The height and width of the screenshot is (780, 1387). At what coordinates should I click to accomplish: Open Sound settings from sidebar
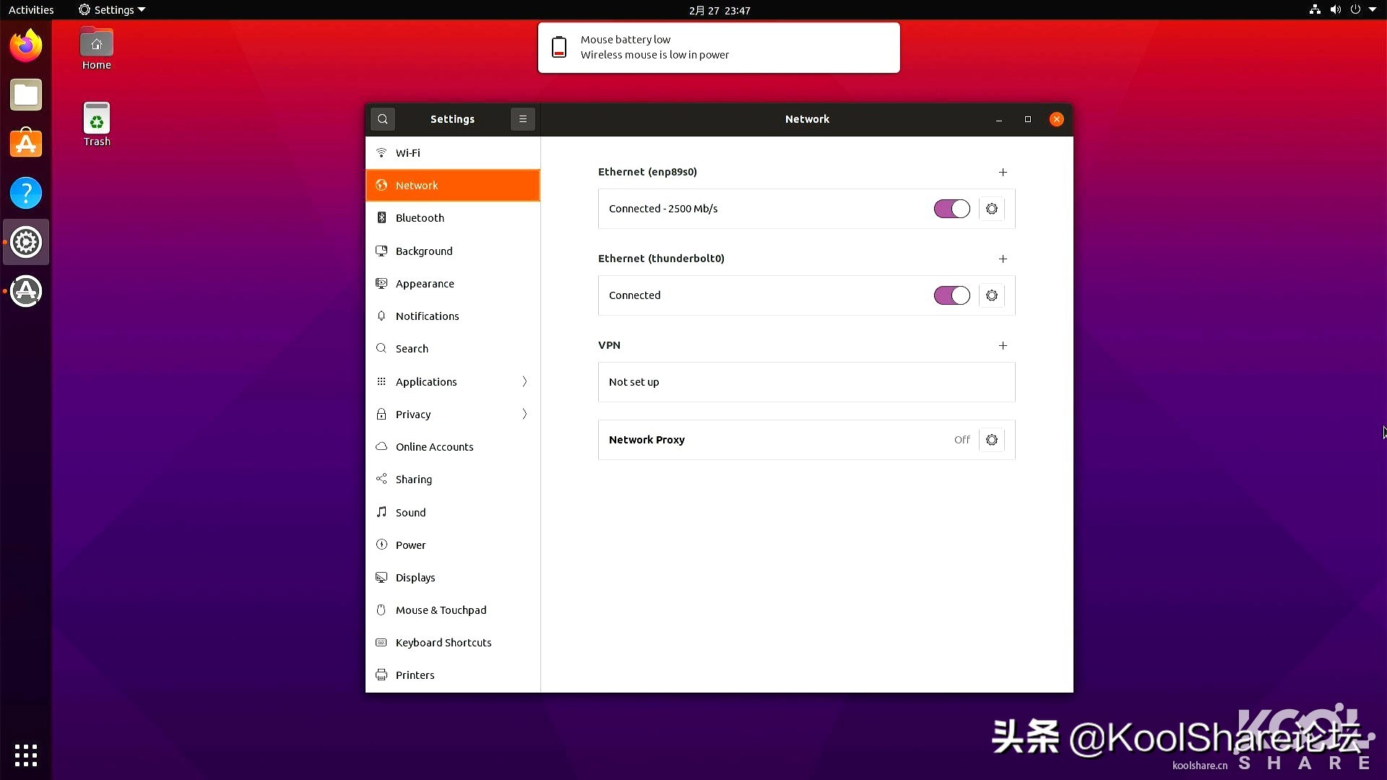(x=381, y=512)
